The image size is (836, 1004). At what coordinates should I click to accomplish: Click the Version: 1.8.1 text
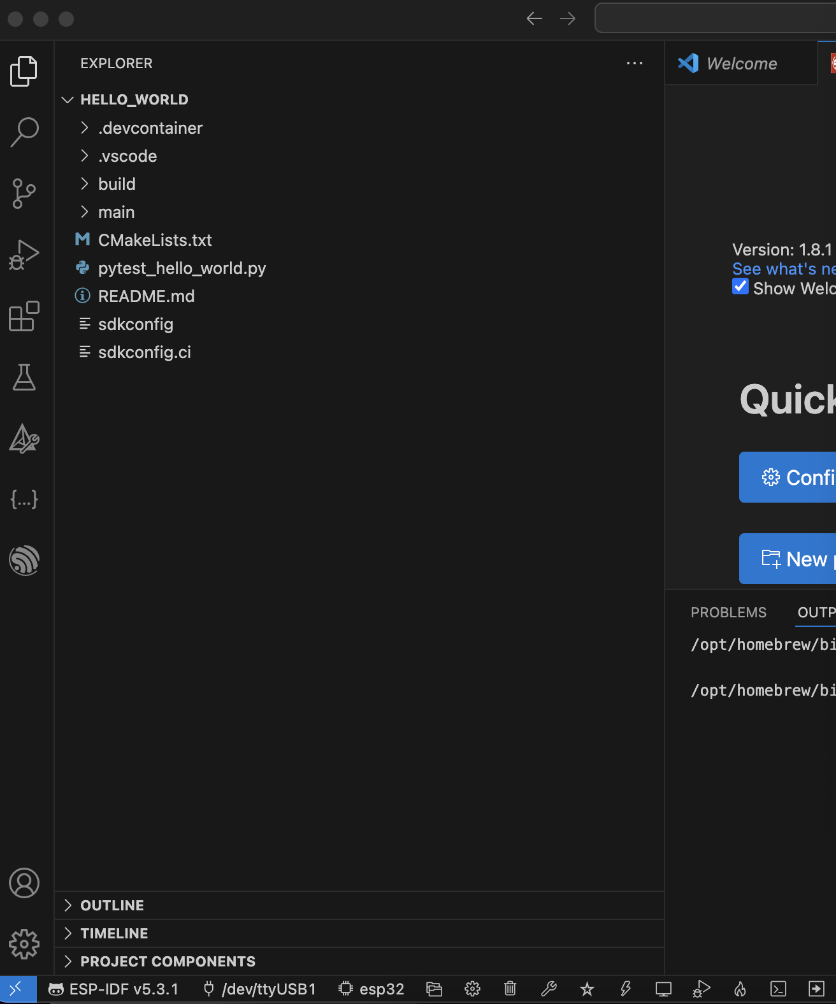782,249
